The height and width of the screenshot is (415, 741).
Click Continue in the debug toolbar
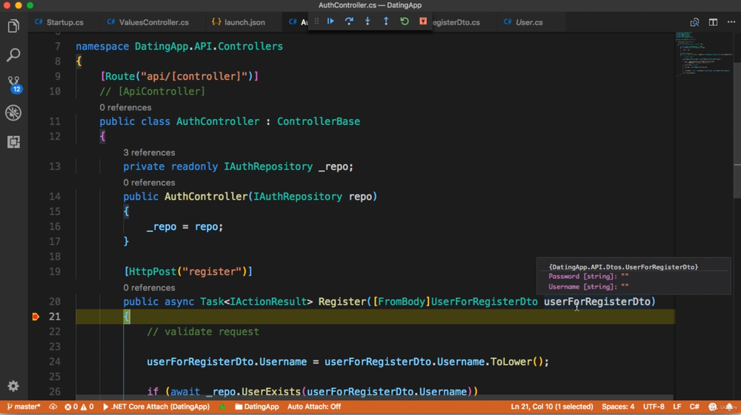[x=330, y=21]
